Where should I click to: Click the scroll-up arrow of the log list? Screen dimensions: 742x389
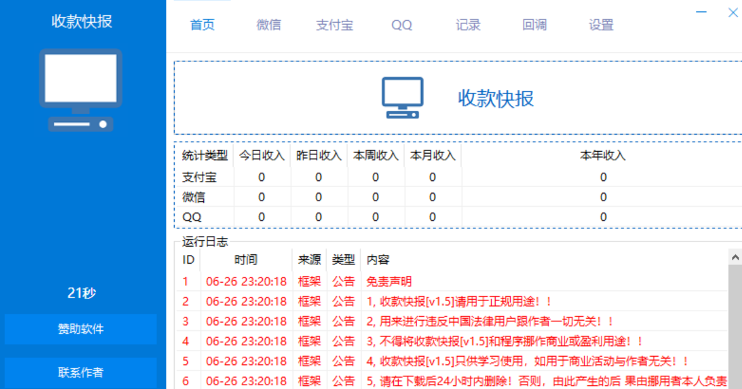[x=735, y=257]
